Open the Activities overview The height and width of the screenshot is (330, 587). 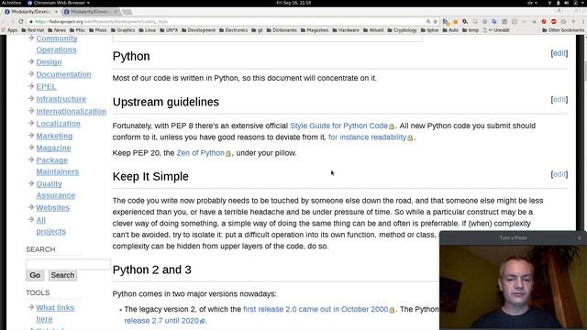(x=11, y=3)
